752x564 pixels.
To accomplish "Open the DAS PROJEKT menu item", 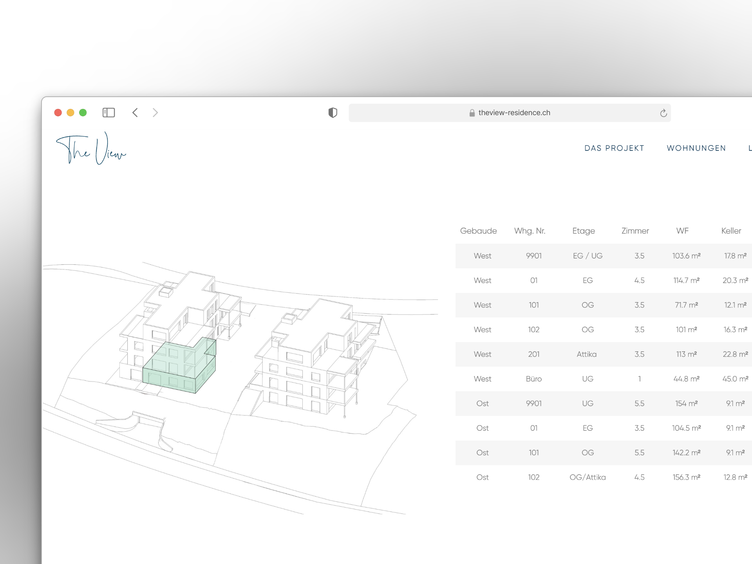I will 614,148.
